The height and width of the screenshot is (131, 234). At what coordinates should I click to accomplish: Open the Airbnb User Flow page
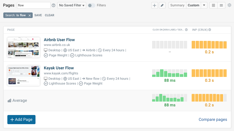[59, 40]
